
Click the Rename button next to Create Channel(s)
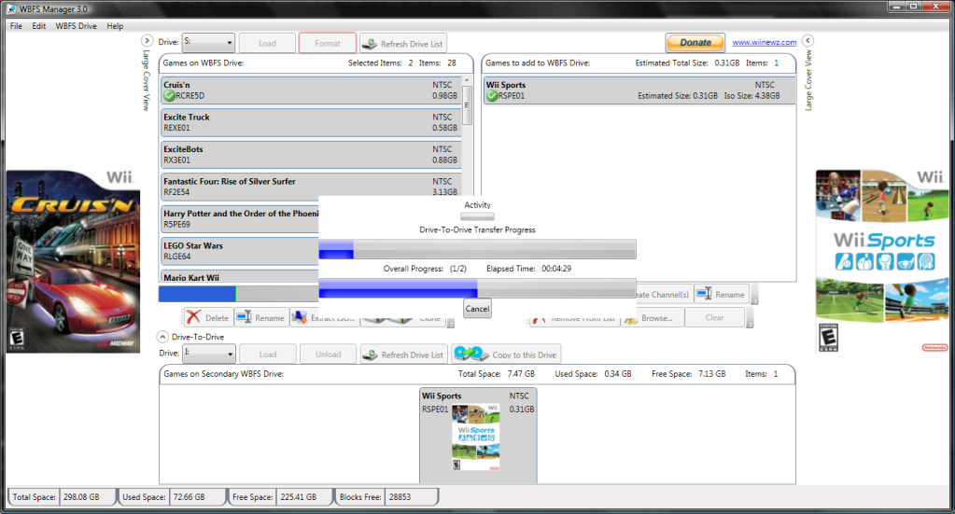pos(721,295)
